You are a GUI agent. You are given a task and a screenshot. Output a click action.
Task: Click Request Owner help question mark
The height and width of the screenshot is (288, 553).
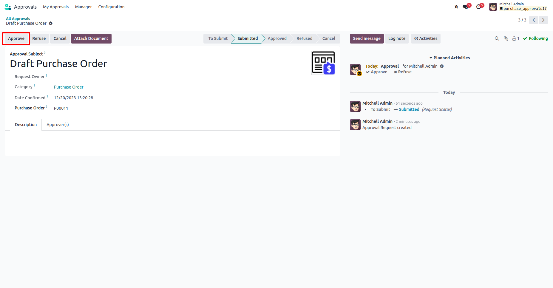tap(47, 75)
